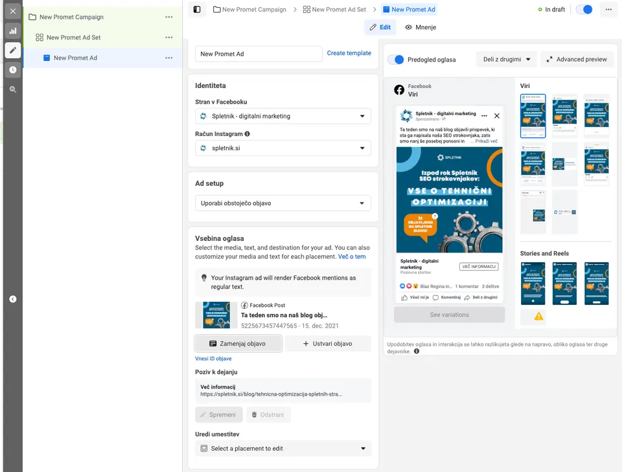Open Advanced preview button

coord(577,60)
